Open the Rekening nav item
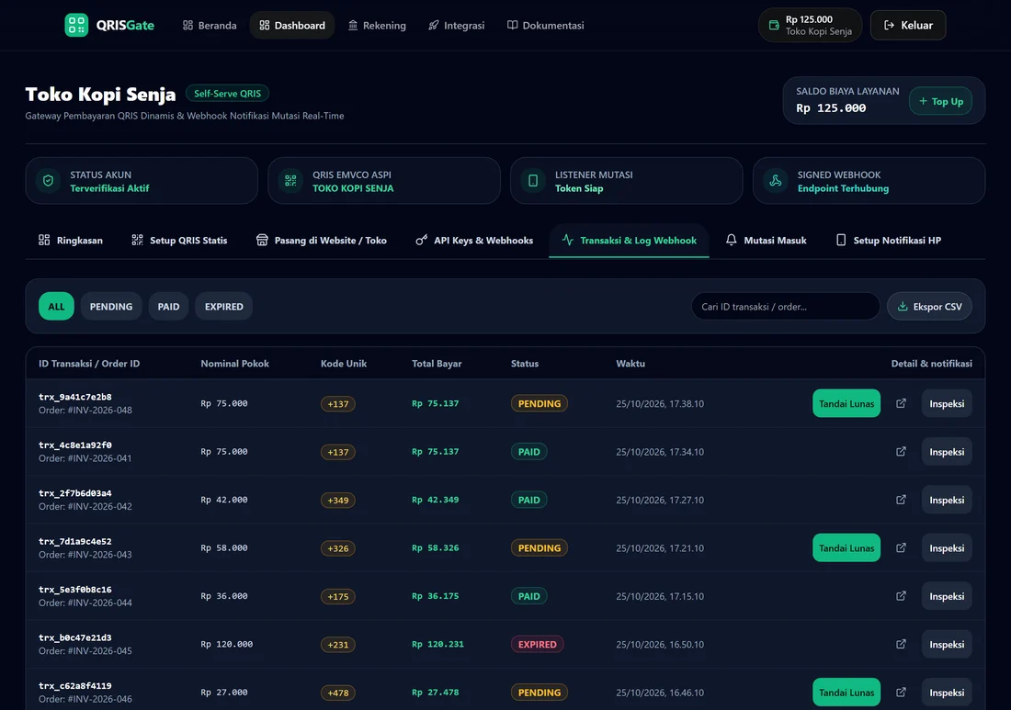Image resolution: width=1011 pixels, height=710 pixels. pos(377,25)
